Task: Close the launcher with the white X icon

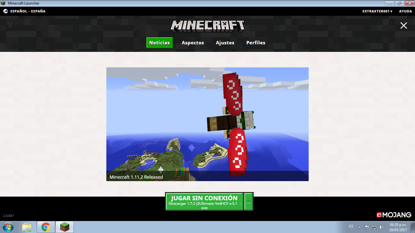Action: point(403,25)
